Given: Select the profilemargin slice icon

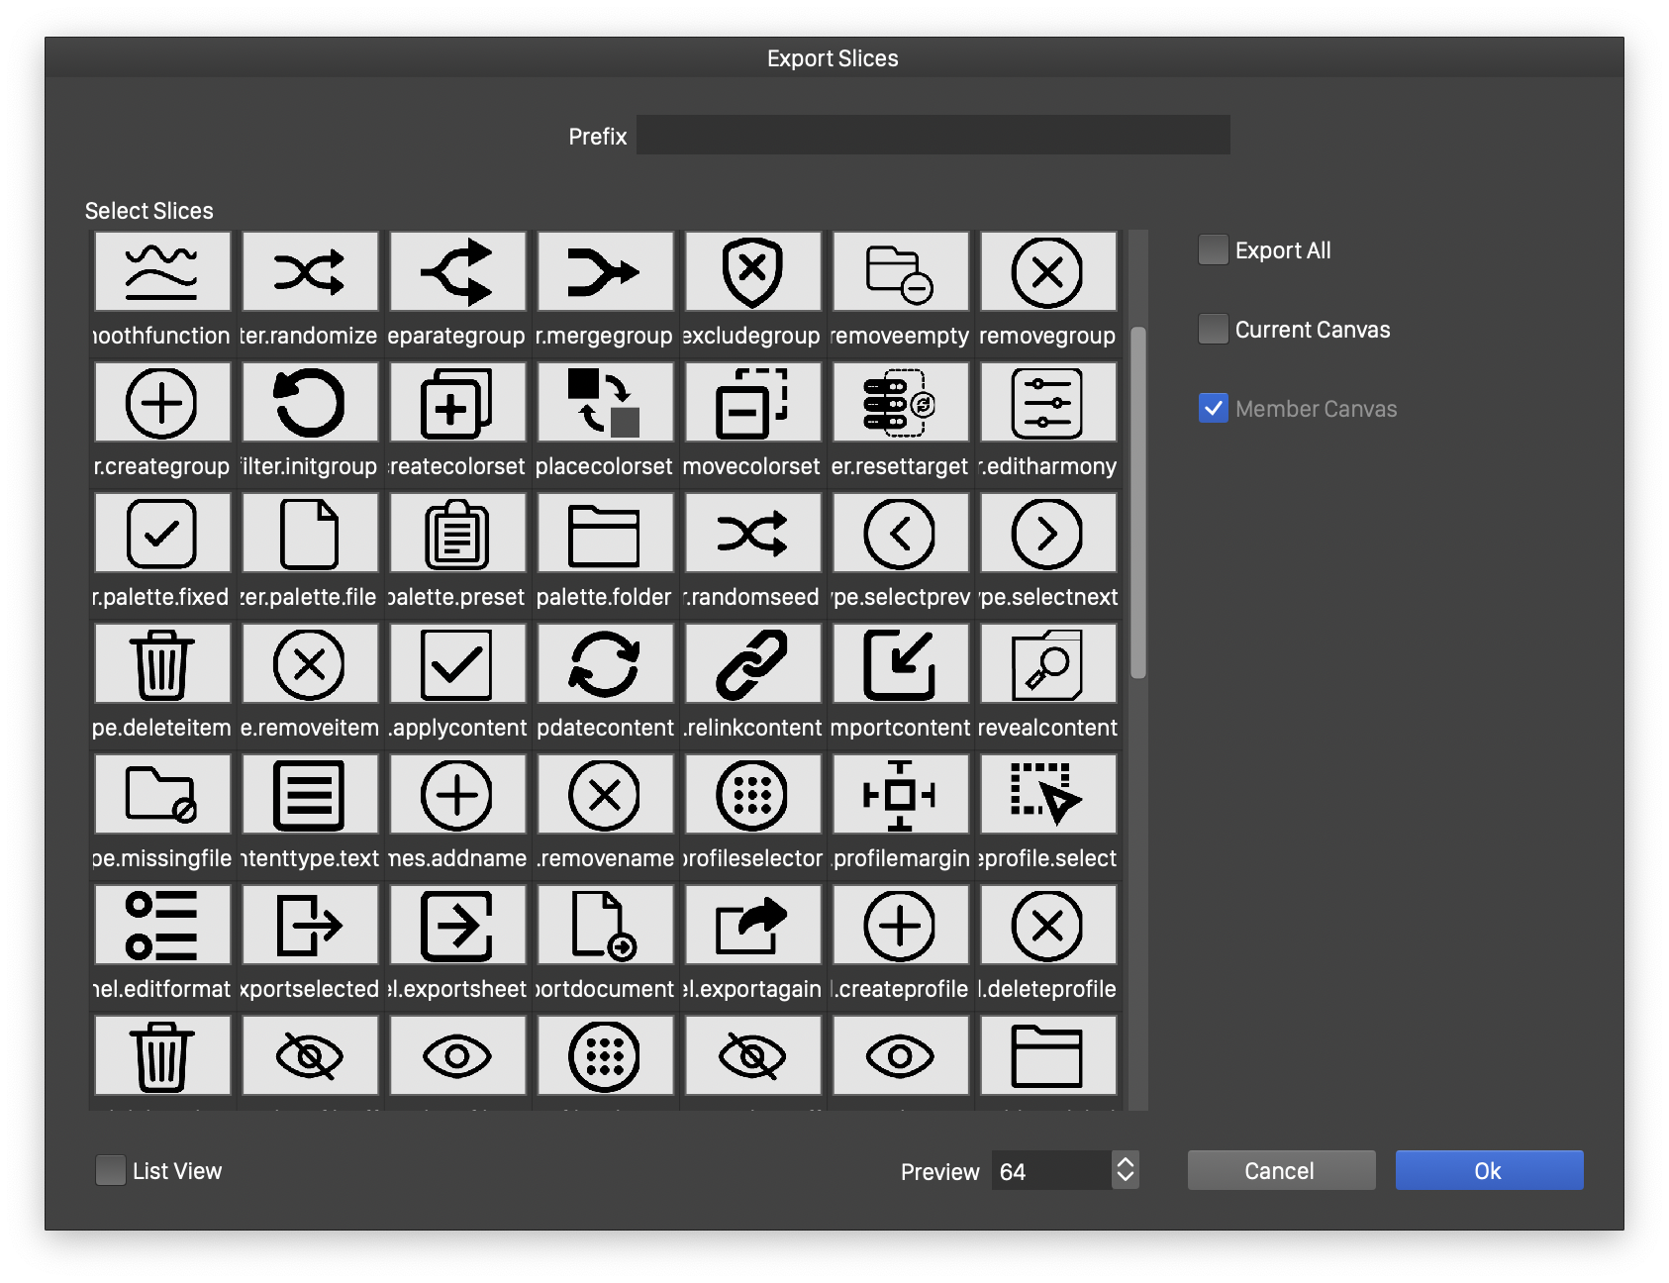Looking at the screenshot, I should [900, 795].
